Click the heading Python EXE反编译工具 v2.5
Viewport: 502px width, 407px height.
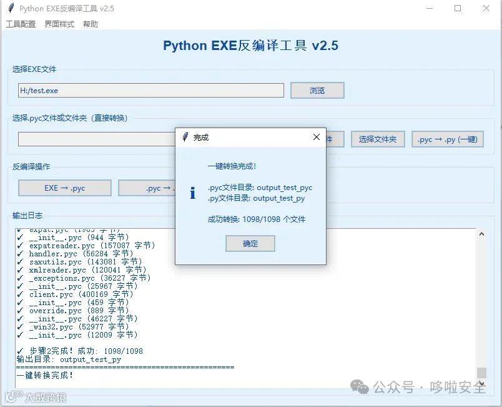(x=250, y=46)
